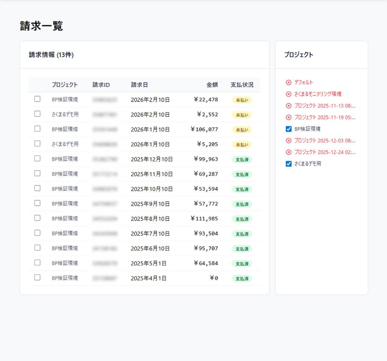Click the BP検証環境 label in the project panel

click(307, 129)
